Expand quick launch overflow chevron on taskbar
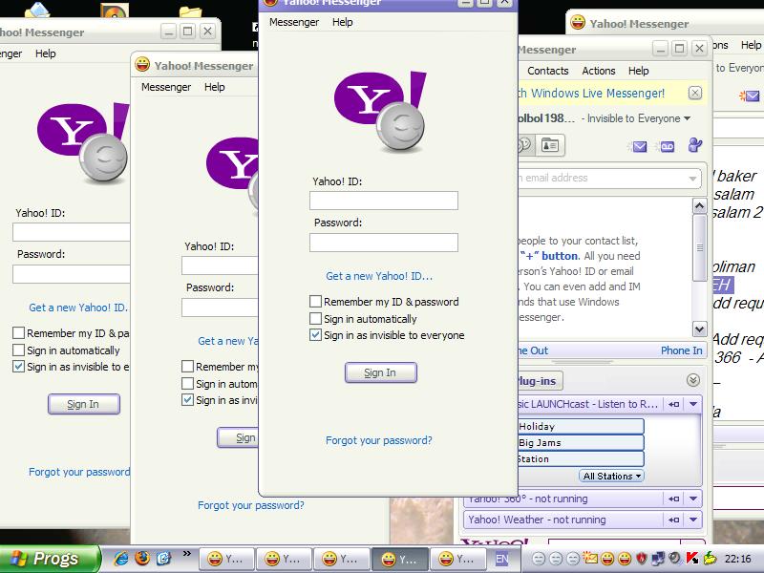Screen dimensions: 764x573 (x=186, y=554)
